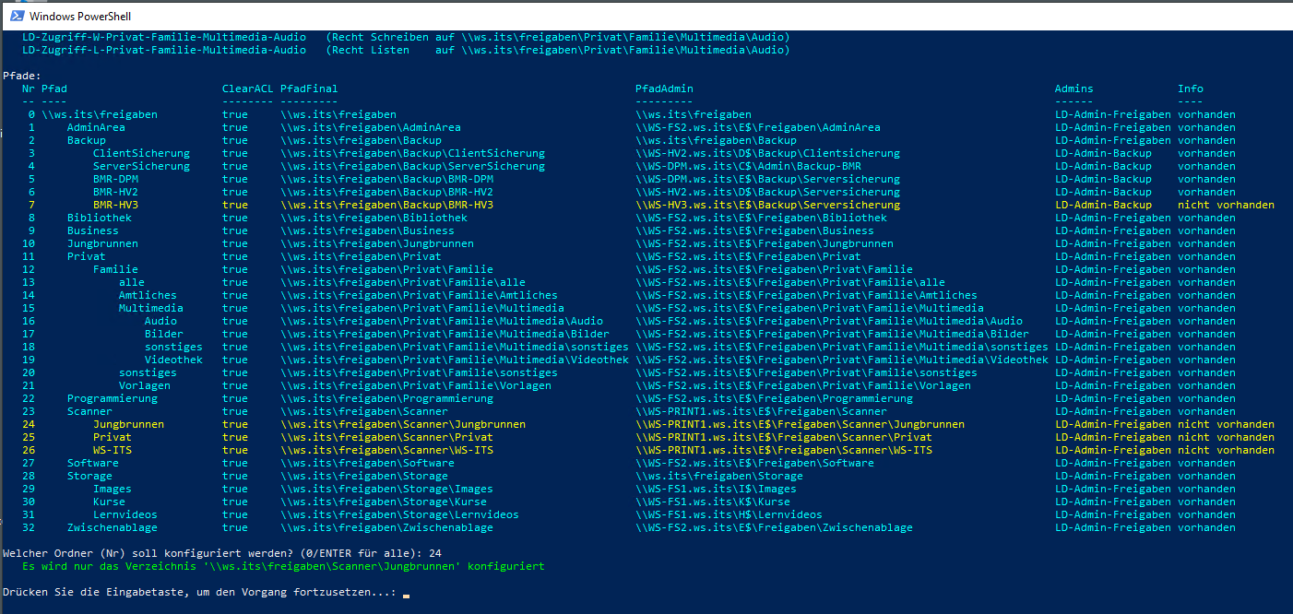
Task: Click 'ServerSicherung' entry in the Pfad column
Action: 141,166
